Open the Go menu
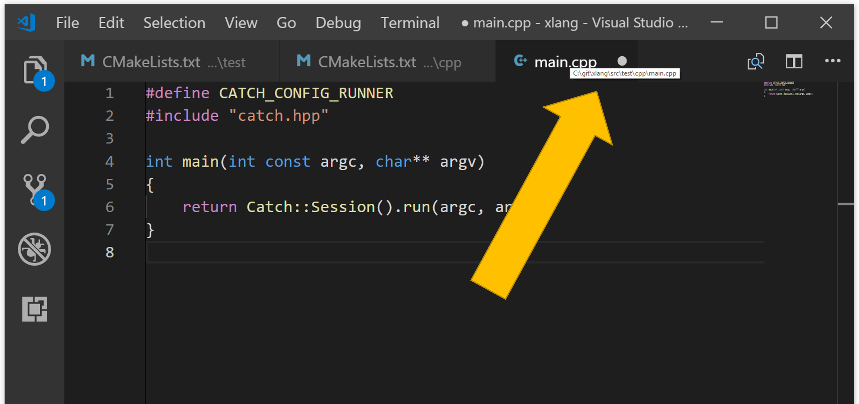The image size is (859, 404). click(x=286, y=22)
